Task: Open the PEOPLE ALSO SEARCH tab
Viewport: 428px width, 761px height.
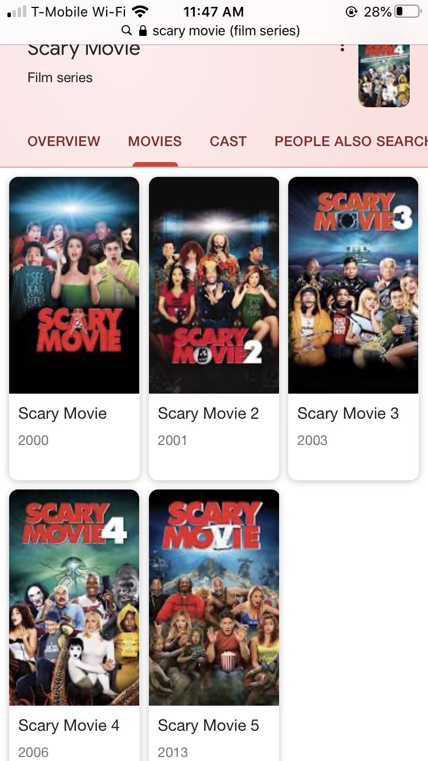Action: [x=351, y=141]
